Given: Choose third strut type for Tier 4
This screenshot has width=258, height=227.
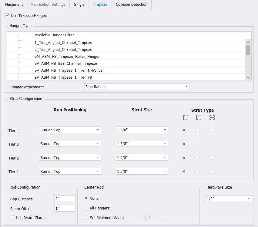Looking at the screenshot, I should coord(211,130).
